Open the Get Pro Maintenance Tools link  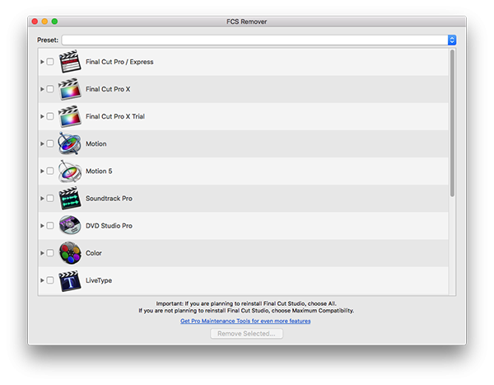(x=245, y=321)
